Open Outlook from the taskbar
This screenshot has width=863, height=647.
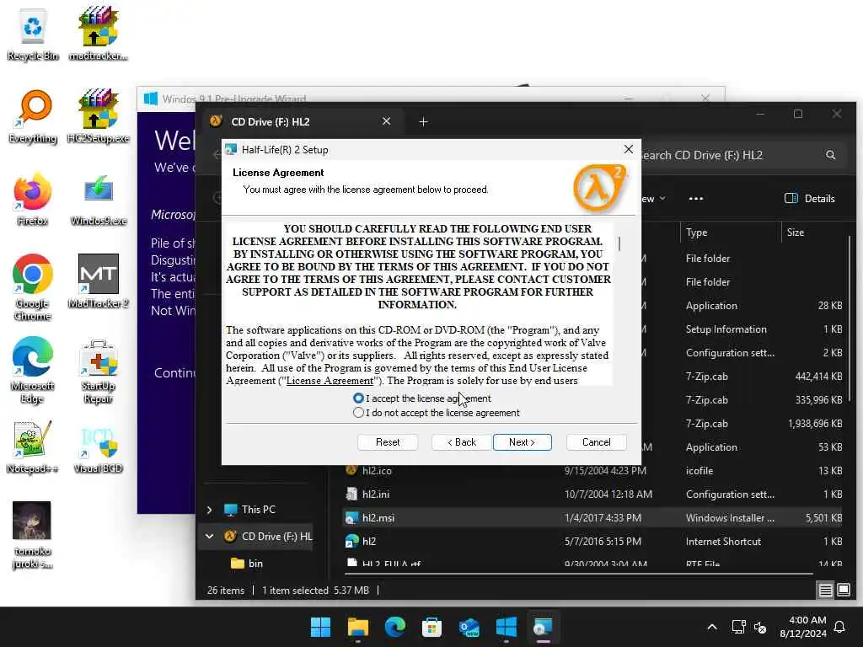pos(469,627)
